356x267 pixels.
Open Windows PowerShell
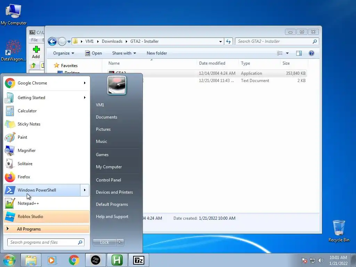42,190
